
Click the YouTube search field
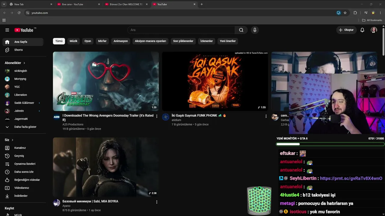coord(181,30)
